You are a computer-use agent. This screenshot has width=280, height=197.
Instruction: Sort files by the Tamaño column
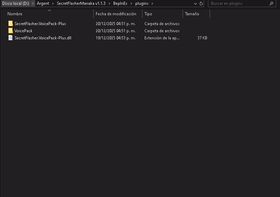click(x=192, y=14)
